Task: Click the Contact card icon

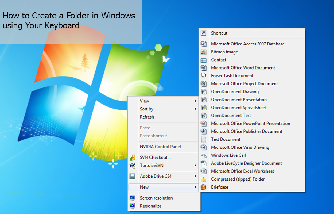Action: pyautogui.click(x=204, y=60)
